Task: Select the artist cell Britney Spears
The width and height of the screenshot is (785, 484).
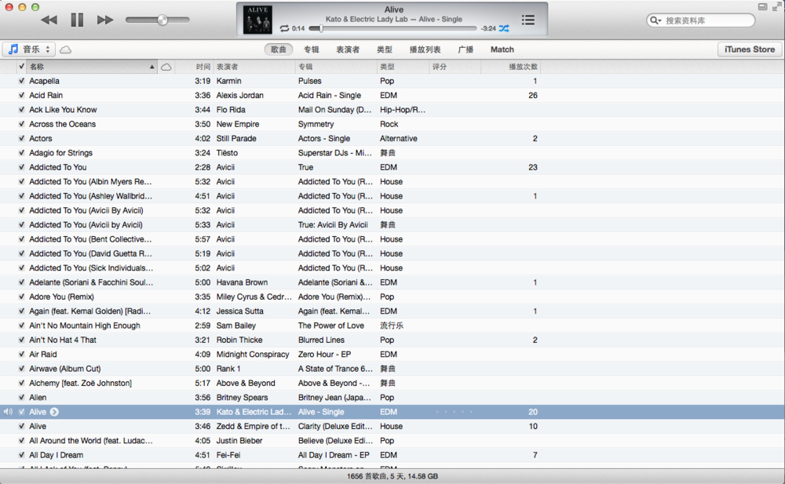Action: [242, 398]
